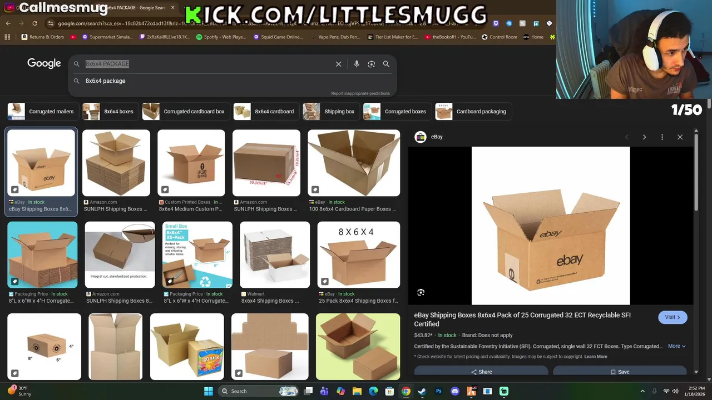The image size is (712, 400).
Task: Open Google Lens image search icon
Action: 372,64
